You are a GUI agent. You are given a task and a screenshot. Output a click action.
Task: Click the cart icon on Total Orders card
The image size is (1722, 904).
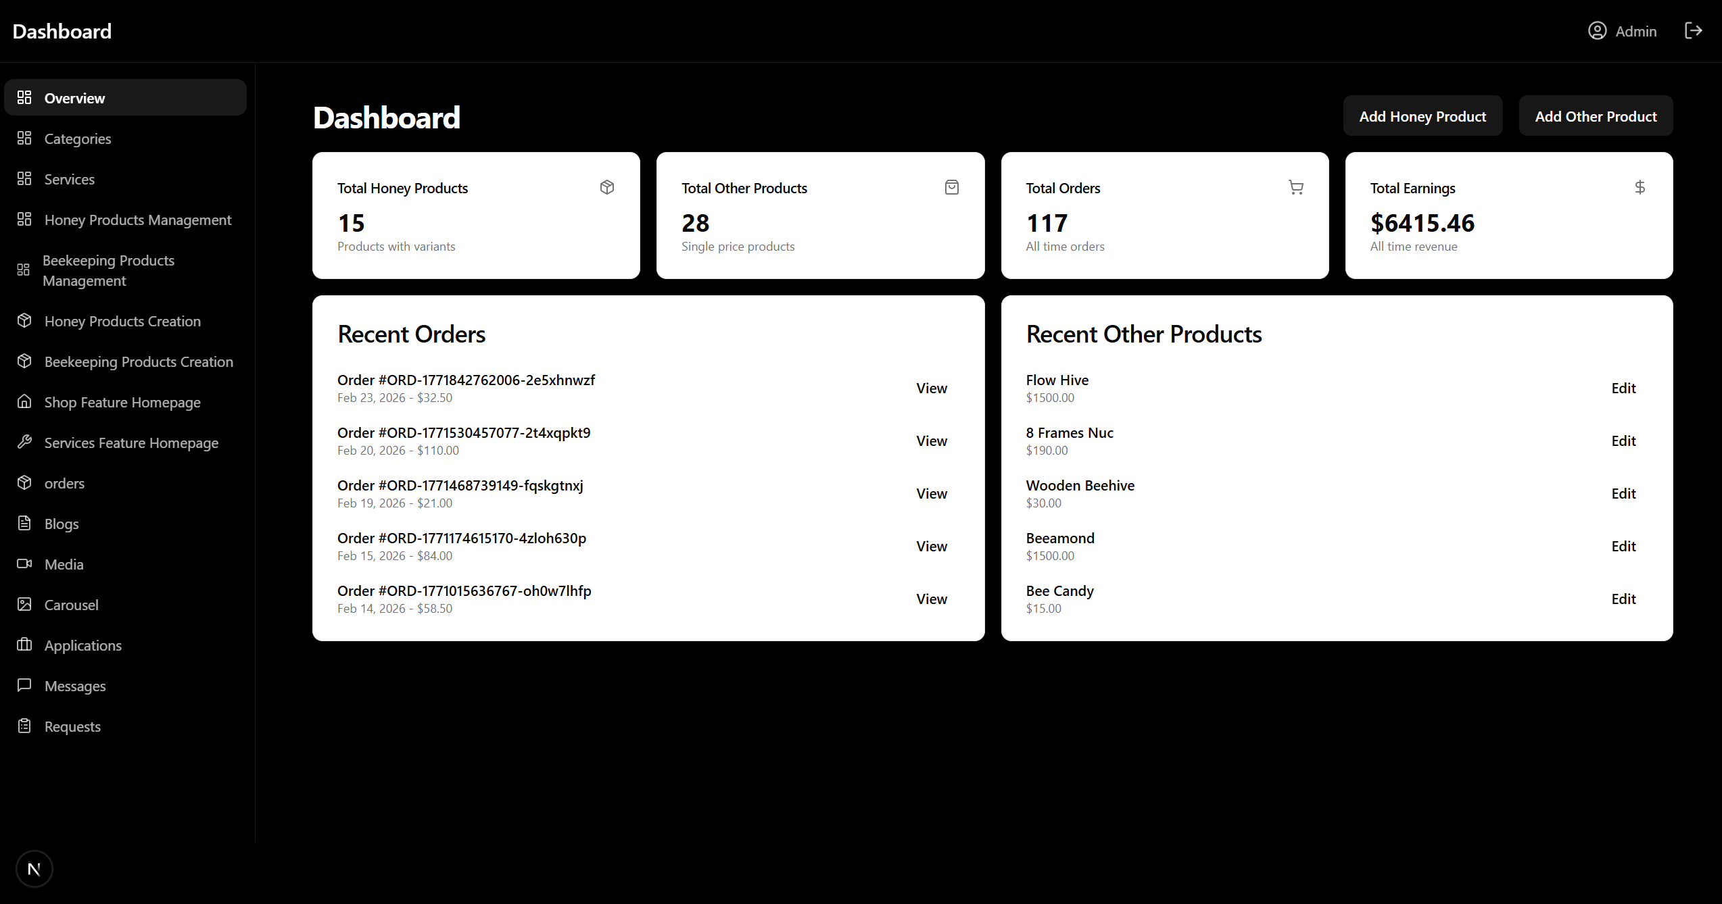point(1296,187)
